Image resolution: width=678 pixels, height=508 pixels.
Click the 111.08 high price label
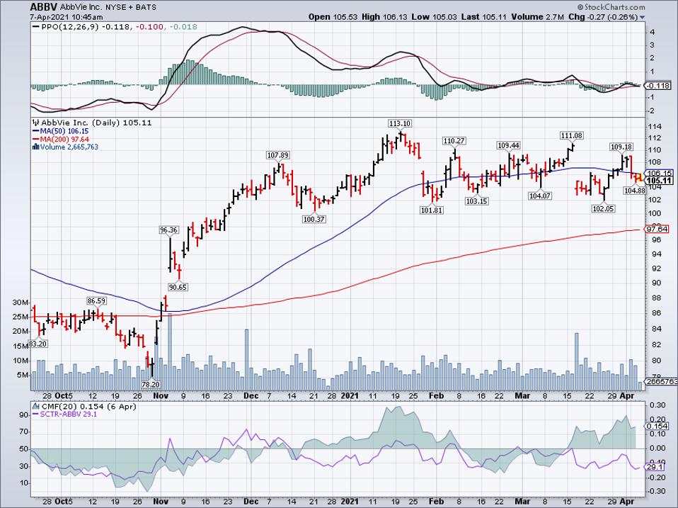click(572, 136)
